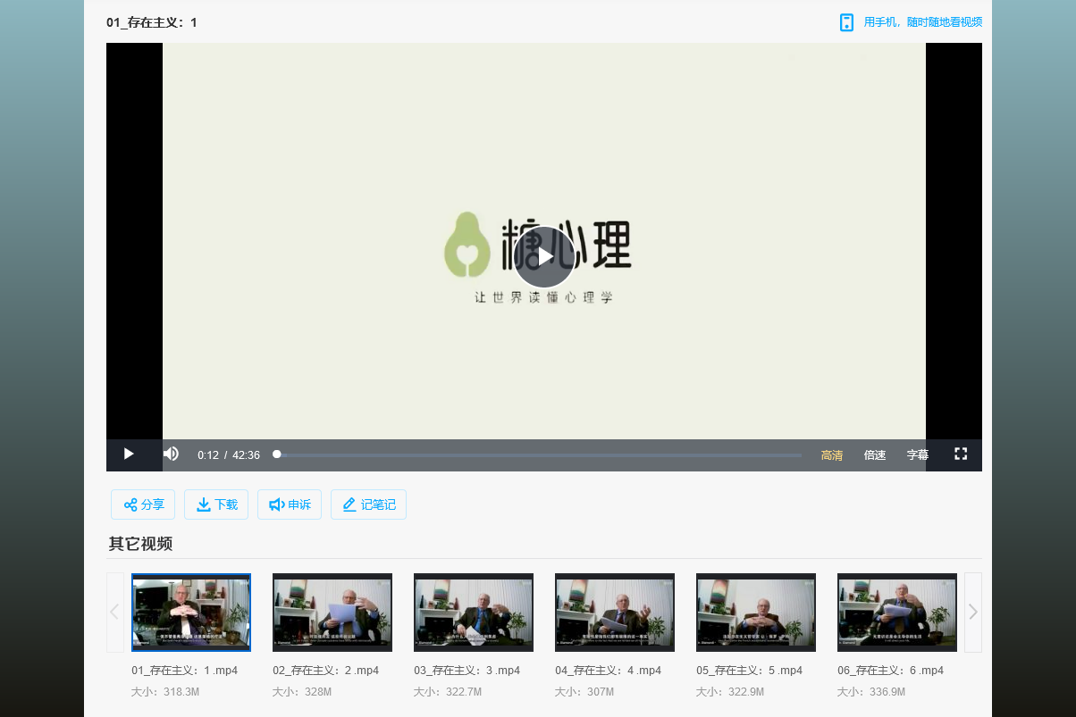Show previous videos with left arrow
The height and width of the screenshot is (717, 1076).
pyautogui.click(x=115, y=613)
